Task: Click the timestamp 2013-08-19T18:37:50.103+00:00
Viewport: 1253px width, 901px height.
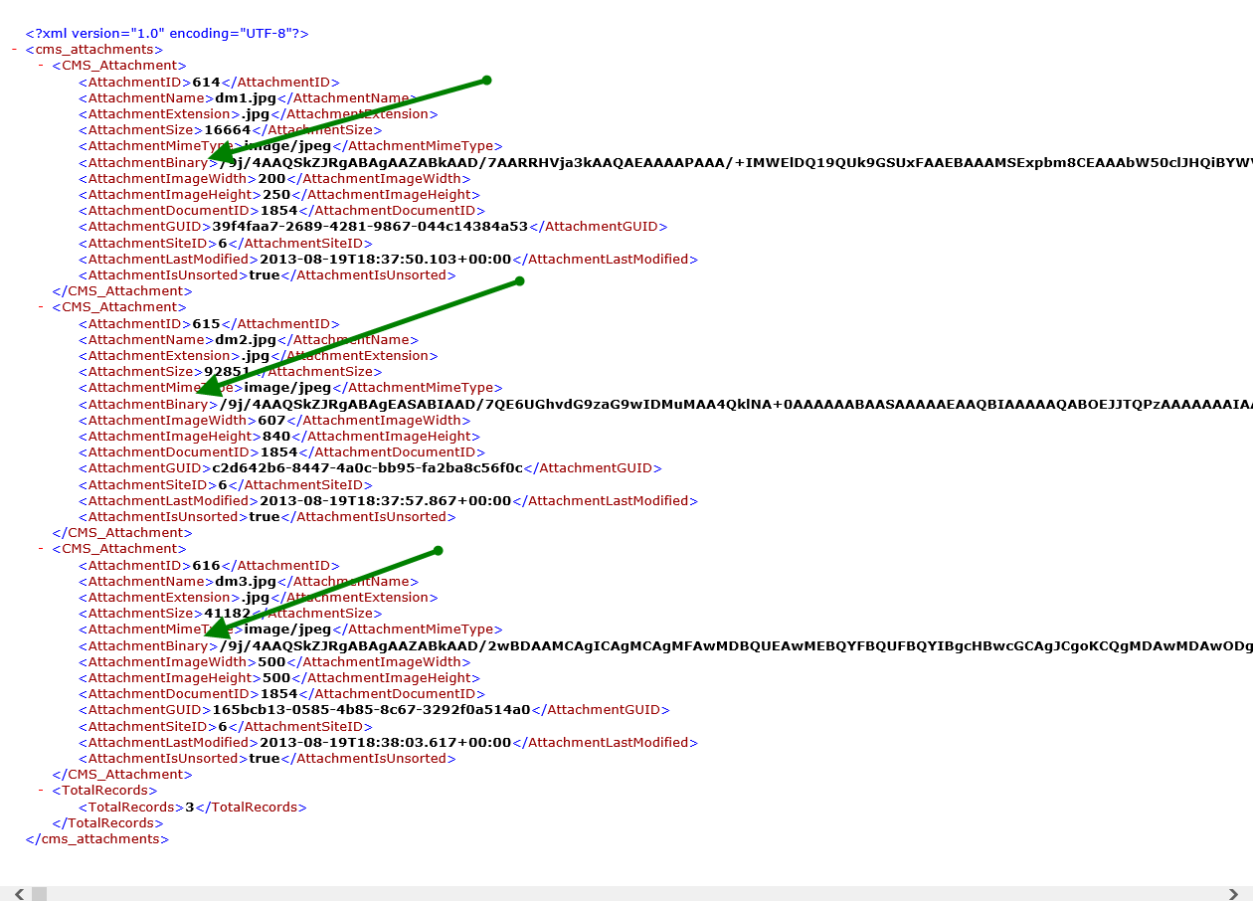Action: point(385,259)
